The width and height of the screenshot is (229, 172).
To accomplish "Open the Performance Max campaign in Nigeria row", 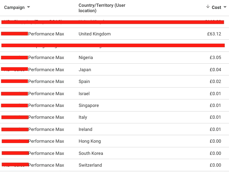I will coord(46,58).
